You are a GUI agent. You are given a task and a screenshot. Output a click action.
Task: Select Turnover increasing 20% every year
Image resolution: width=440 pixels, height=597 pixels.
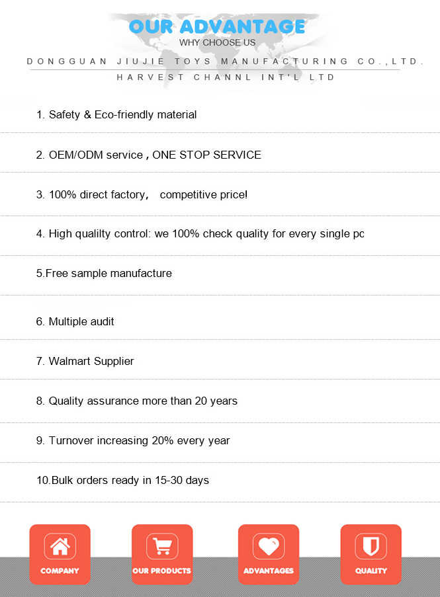(133, 440)
